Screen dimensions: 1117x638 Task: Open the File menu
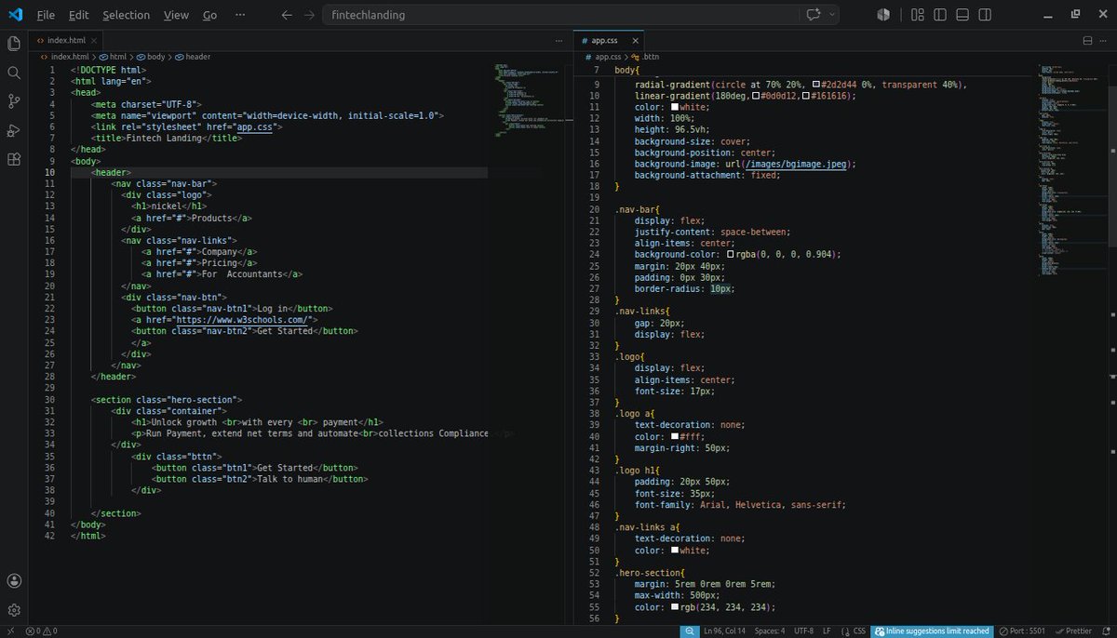46,15
